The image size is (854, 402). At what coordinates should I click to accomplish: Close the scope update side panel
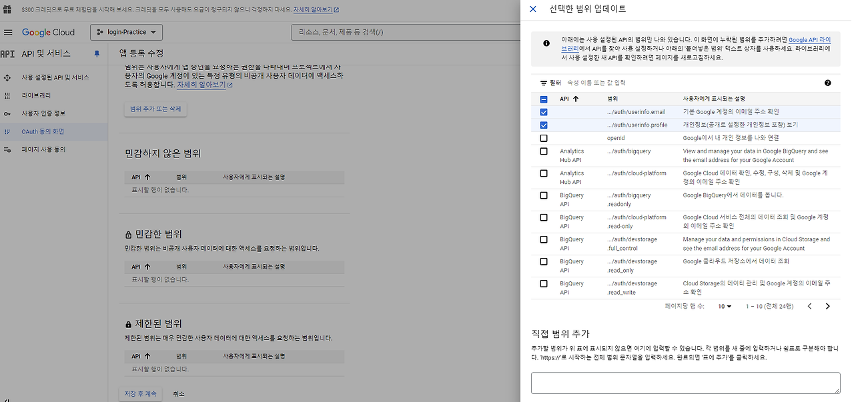click(x=532, y=9)
